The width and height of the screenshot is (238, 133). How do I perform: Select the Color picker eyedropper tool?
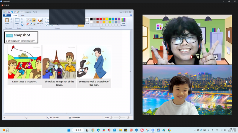point(31,24)
